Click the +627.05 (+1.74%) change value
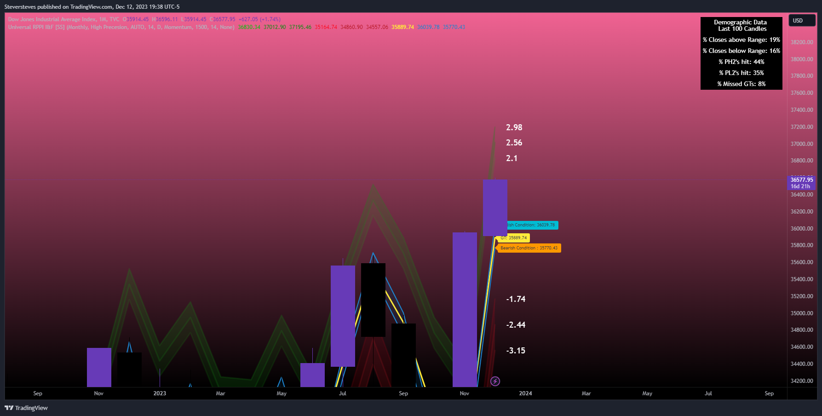The width and height of the screenshot is (822, 416). pyautogui.click(x=259, y=19)
